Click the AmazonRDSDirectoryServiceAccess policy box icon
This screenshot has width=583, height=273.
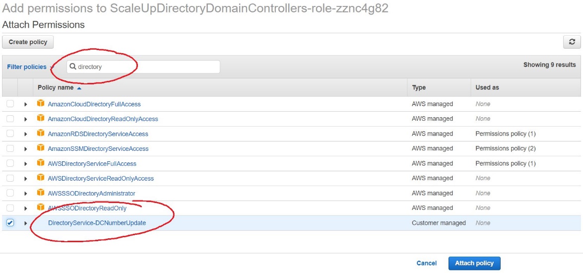pos(41,133)
